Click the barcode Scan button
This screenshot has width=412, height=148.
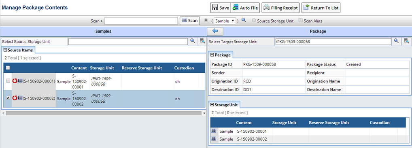pyautogui.click(x=190, y=21)
